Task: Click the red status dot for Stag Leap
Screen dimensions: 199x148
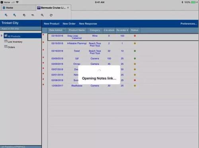Action: tap(135, 36)
